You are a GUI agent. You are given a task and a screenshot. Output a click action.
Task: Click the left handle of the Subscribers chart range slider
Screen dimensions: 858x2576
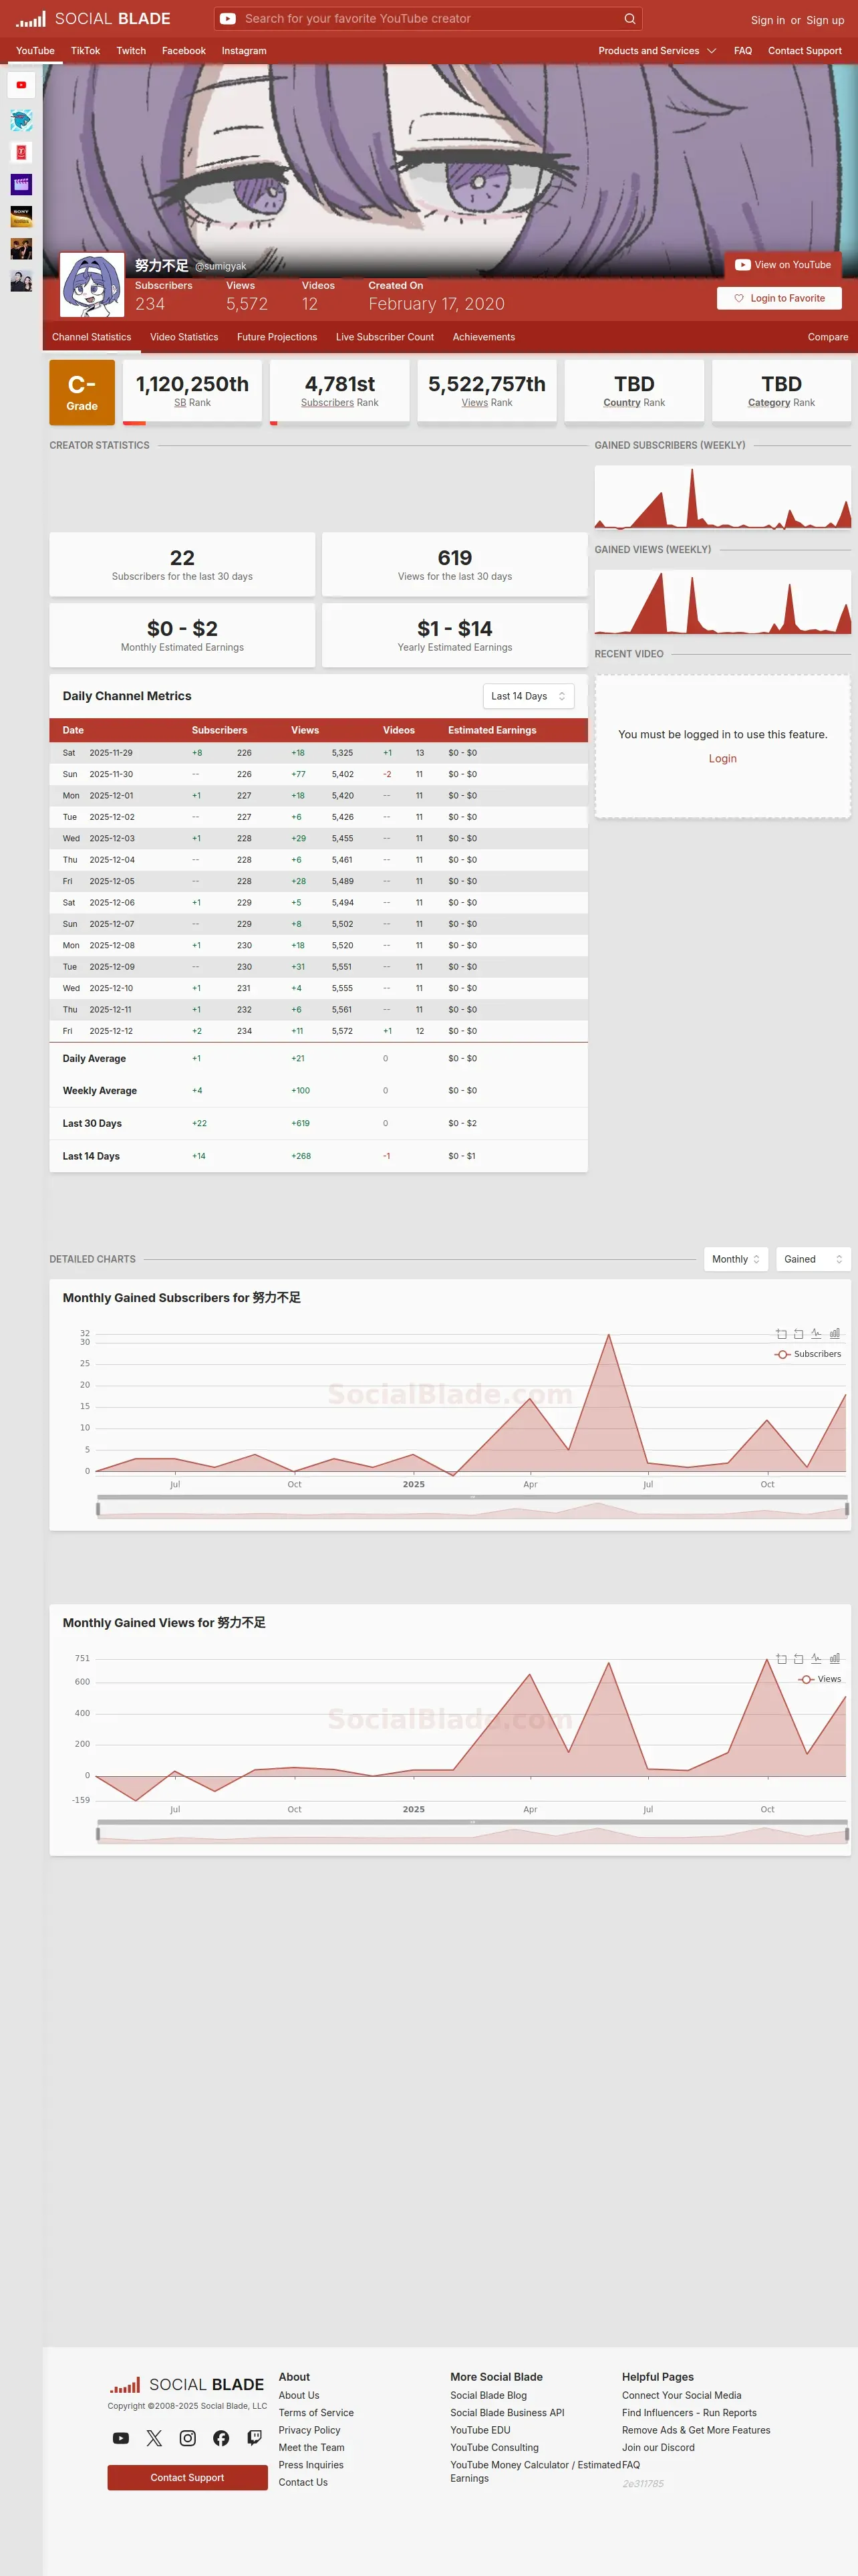point(98,1508)
